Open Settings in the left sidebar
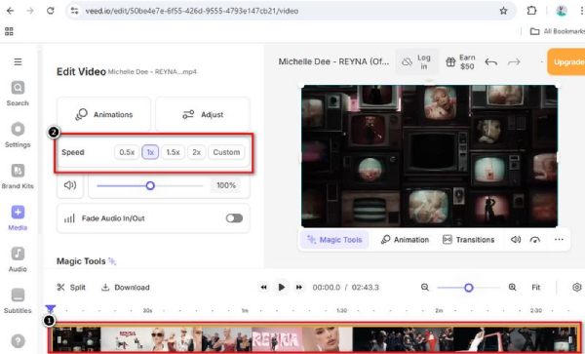 tap(18, 135)
